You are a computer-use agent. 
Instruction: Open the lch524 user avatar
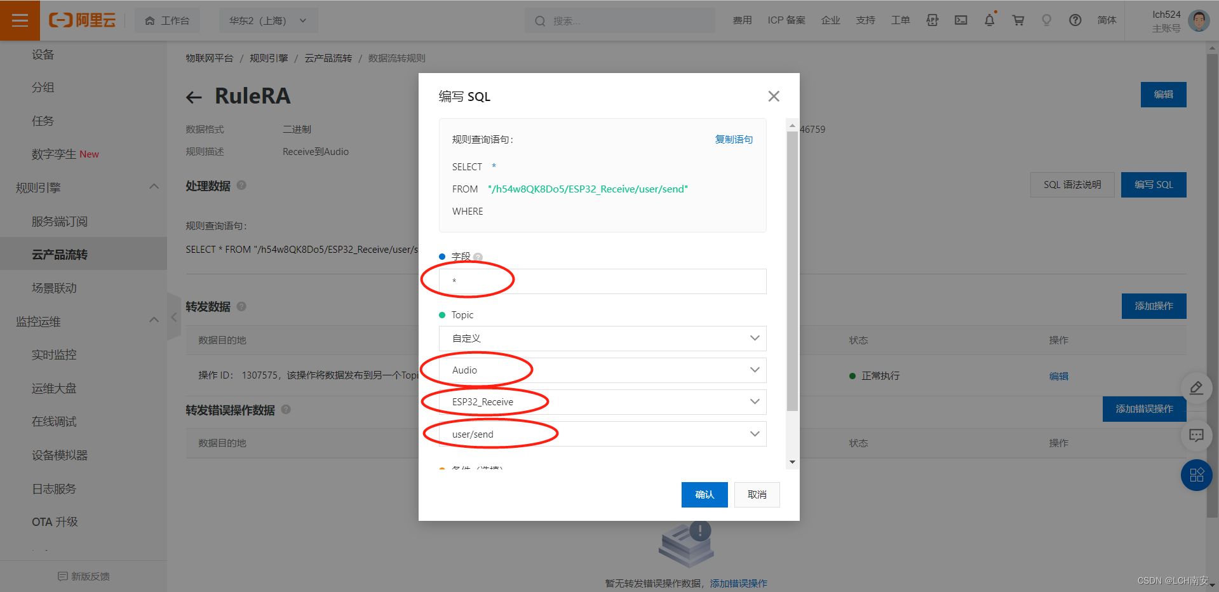pyautogui.click(x=1198, y=21)
